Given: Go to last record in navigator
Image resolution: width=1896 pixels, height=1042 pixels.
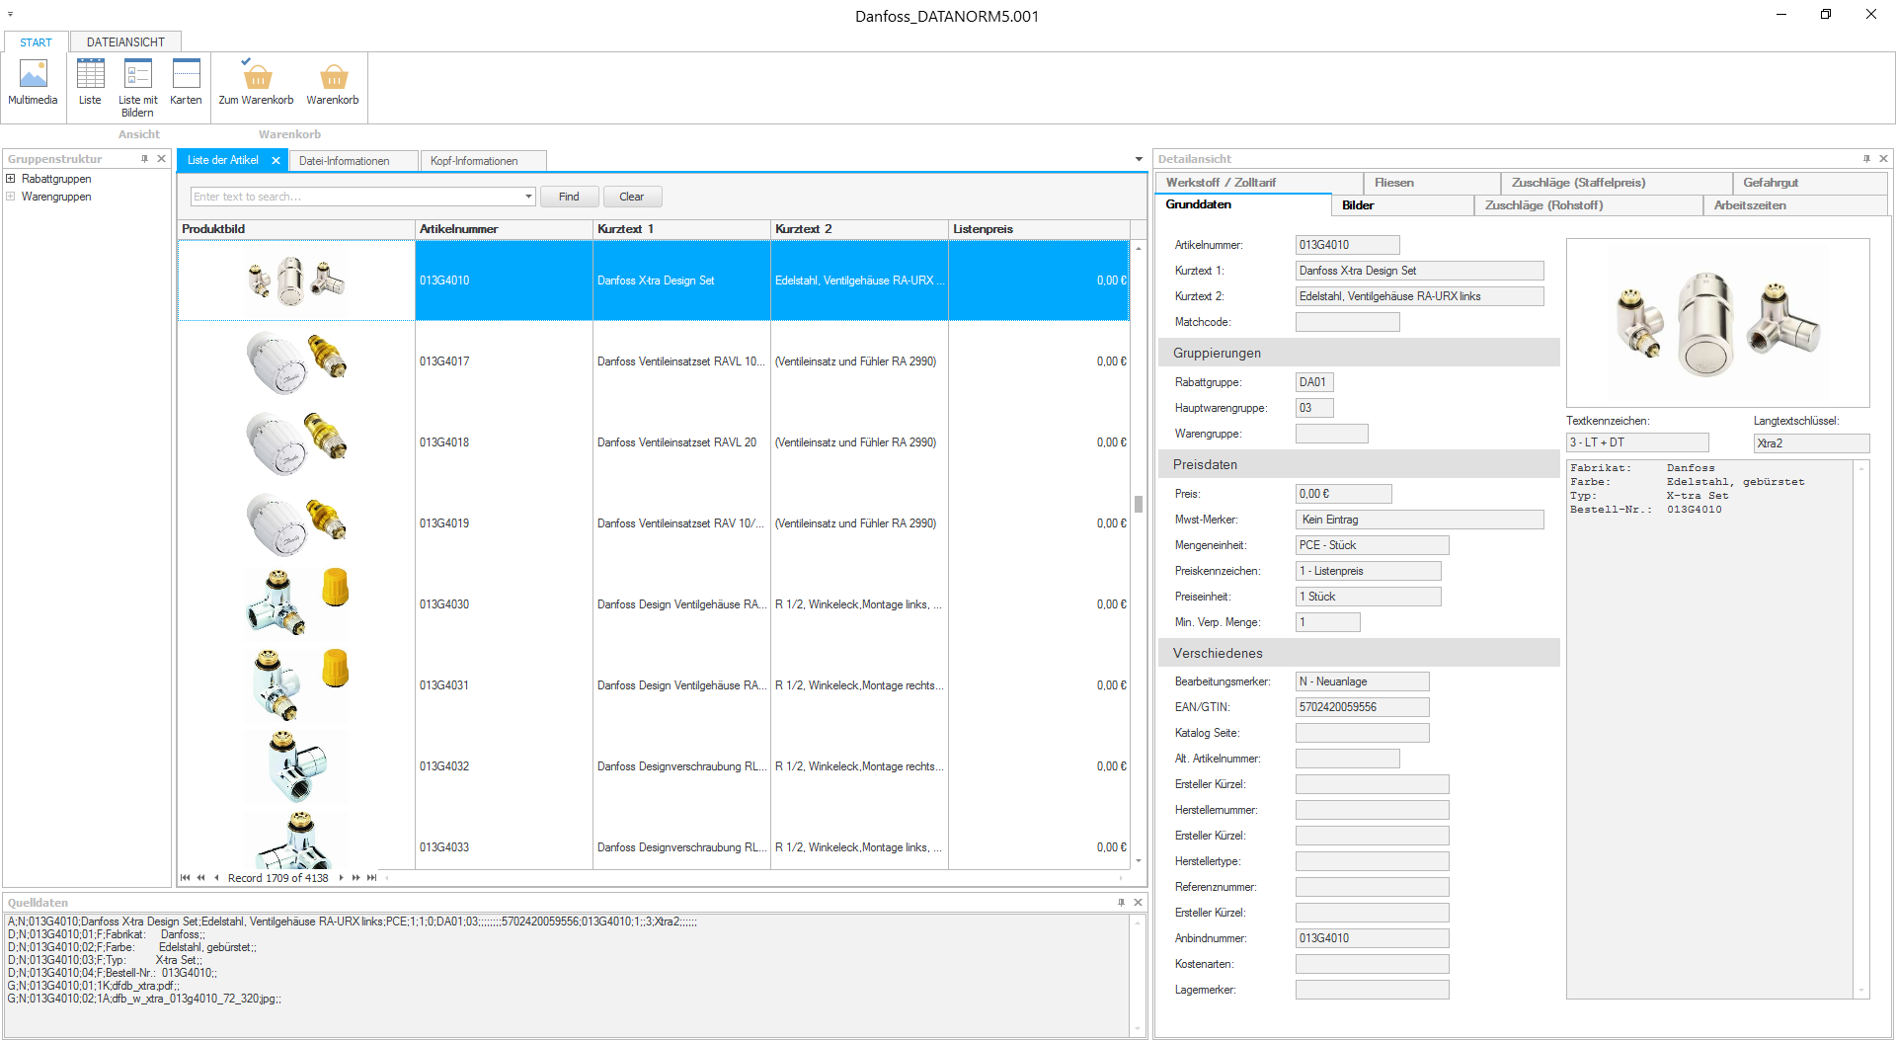Looking at the screenshot, I should click(x=372, y=877).
